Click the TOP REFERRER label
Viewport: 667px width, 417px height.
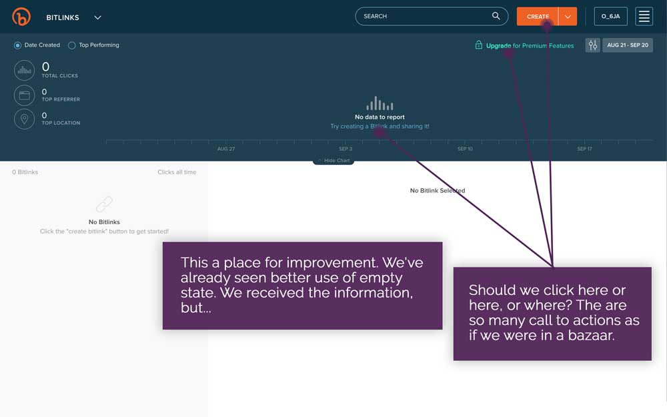61,99
